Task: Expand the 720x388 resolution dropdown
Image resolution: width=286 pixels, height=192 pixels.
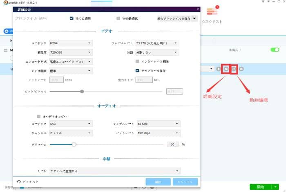Action: pos(70,52)
